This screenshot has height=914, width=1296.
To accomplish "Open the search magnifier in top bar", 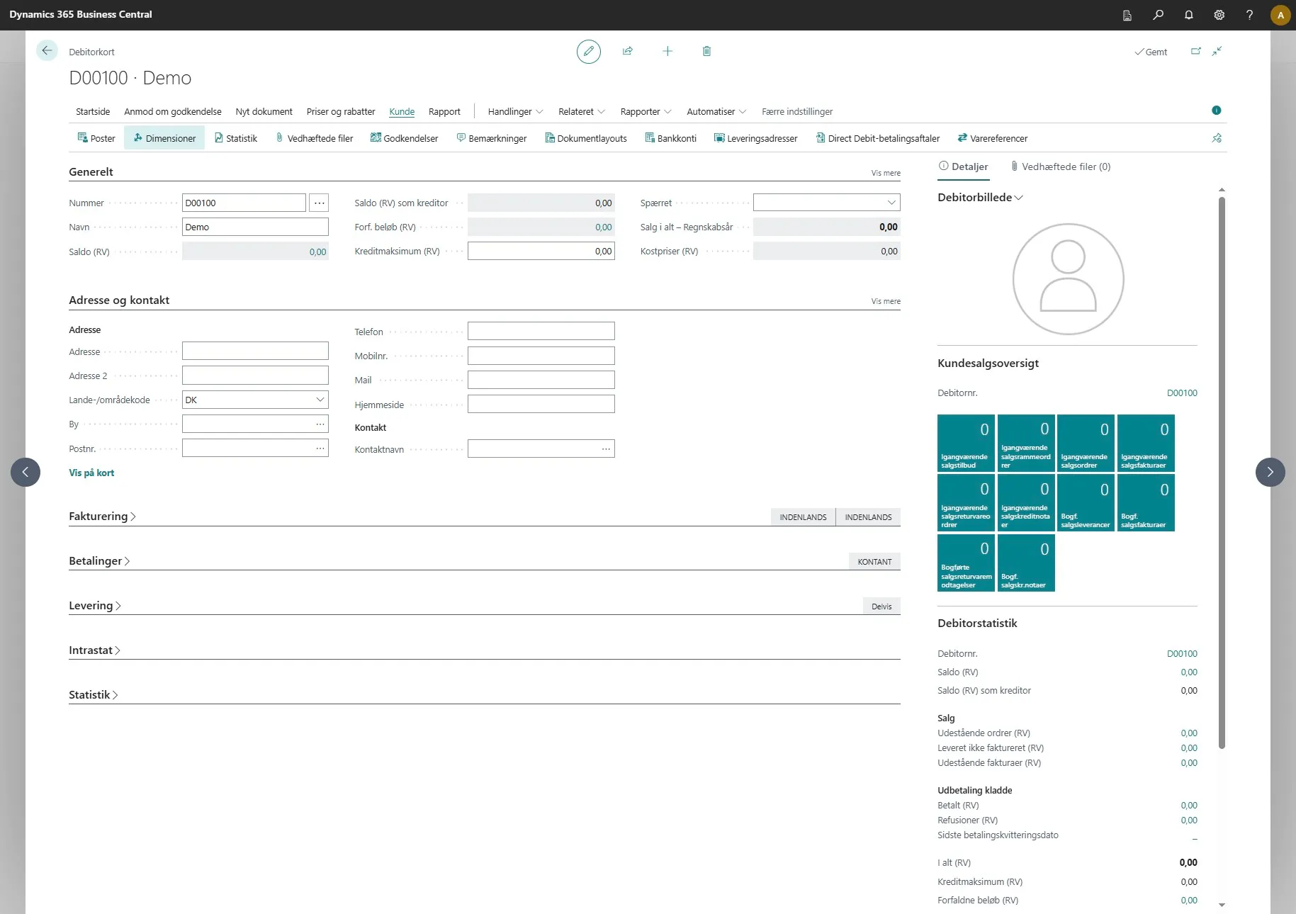I will pyautogui.click(x=1158, y=14).
